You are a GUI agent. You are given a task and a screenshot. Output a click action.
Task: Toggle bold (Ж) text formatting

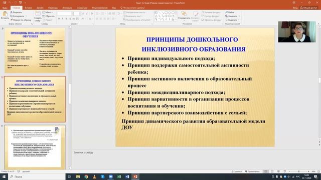[x=59, y=19]
